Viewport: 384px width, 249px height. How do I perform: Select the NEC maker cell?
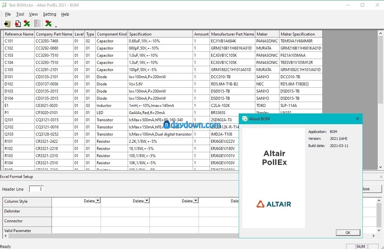point(267,84)
